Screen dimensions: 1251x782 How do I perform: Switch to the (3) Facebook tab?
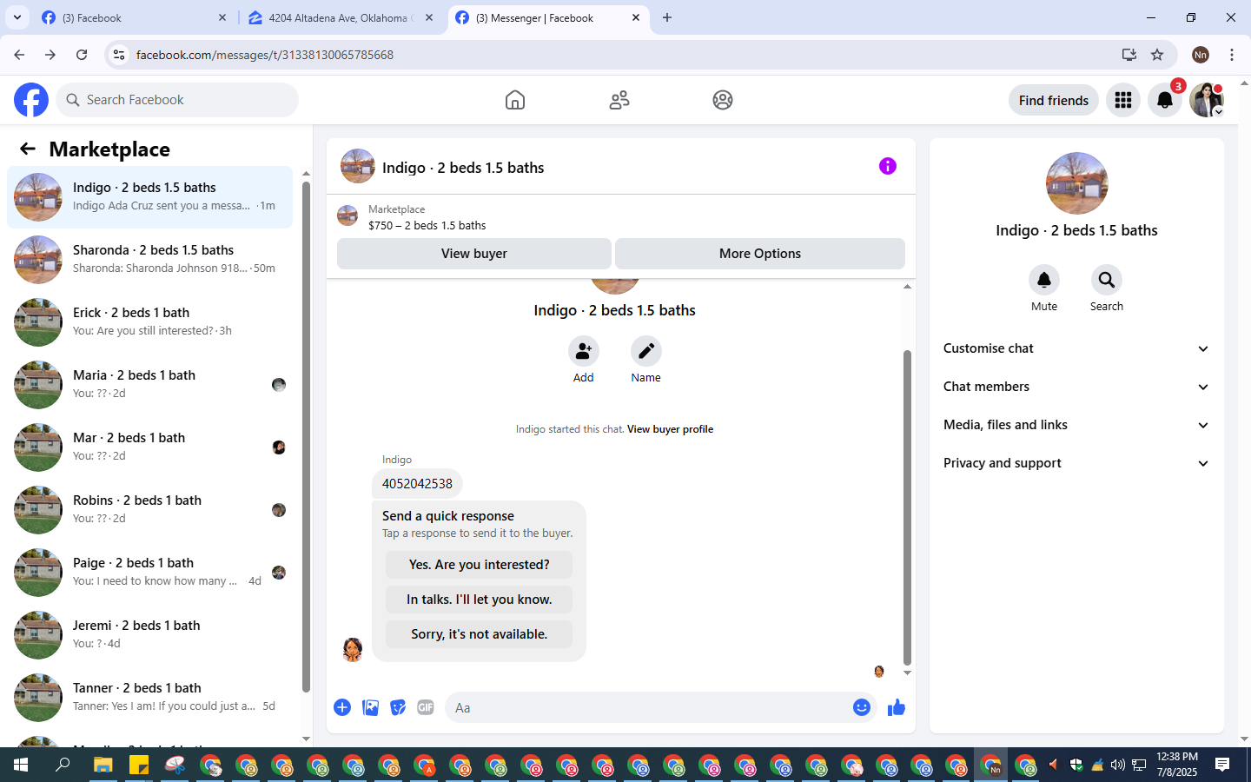[135, 17]
